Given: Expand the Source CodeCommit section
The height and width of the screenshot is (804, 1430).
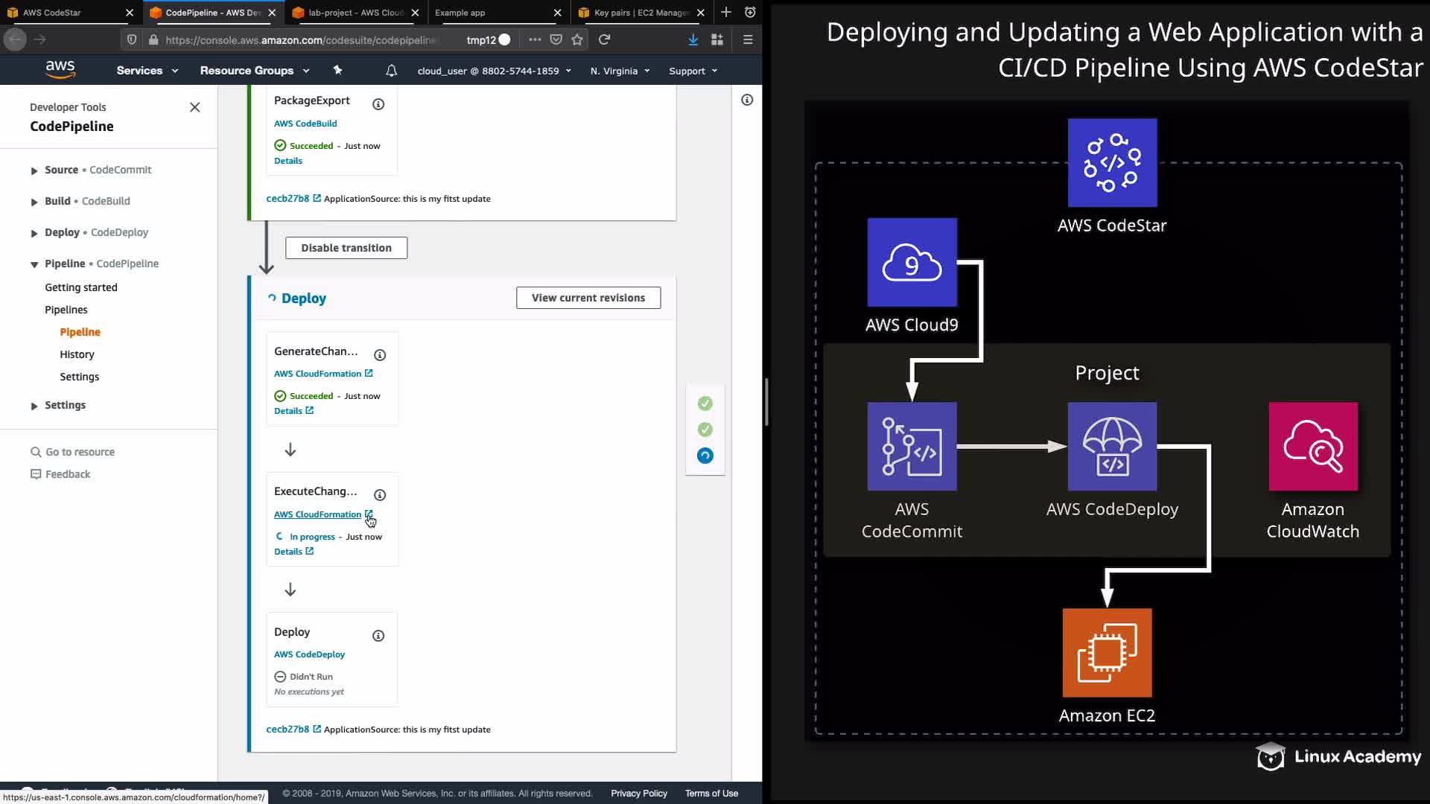Looking at the screenshot, I should pyautogui.click(x=34, y=170).
